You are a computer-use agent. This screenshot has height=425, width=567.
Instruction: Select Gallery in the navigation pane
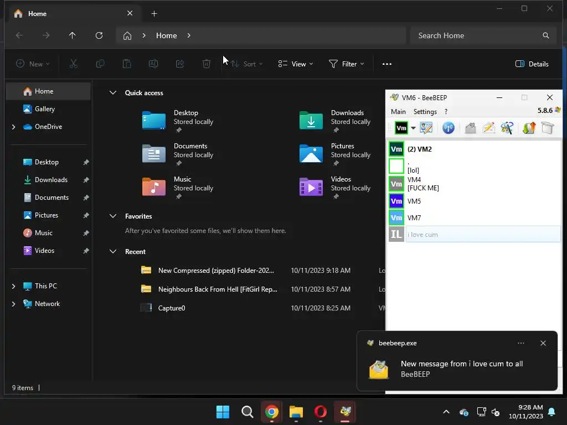coord(48,109)
